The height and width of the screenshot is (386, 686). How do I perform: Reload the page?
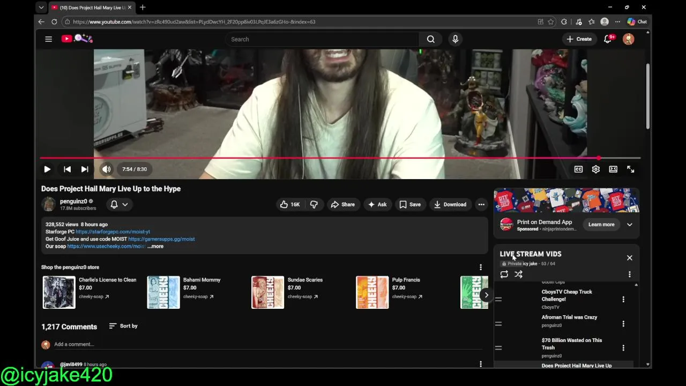click(54, 22)
